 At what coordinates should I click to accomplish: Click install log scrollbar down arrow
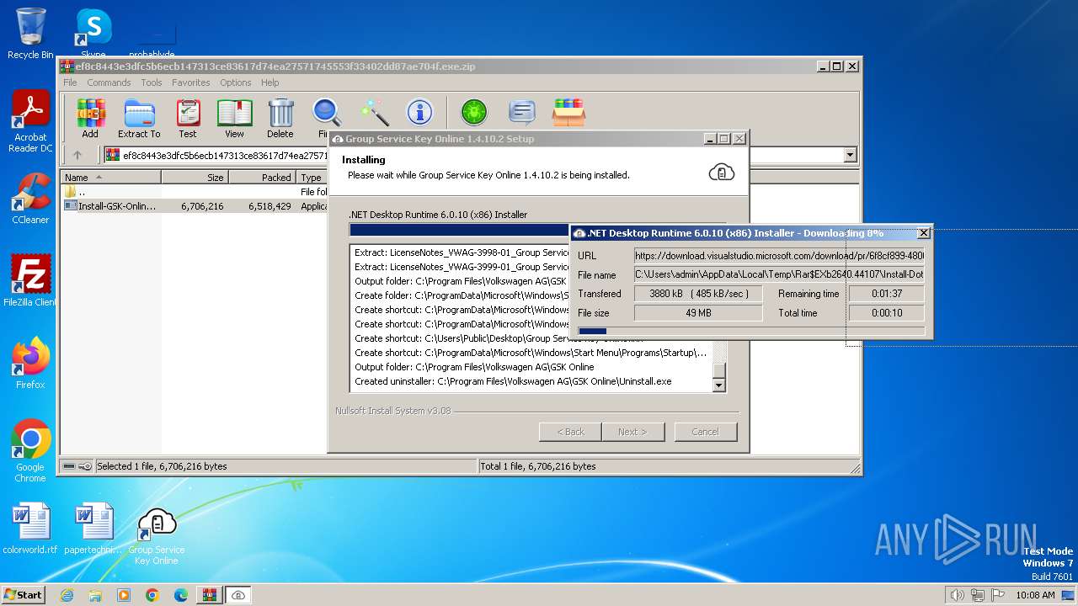[x=719, y=385]
